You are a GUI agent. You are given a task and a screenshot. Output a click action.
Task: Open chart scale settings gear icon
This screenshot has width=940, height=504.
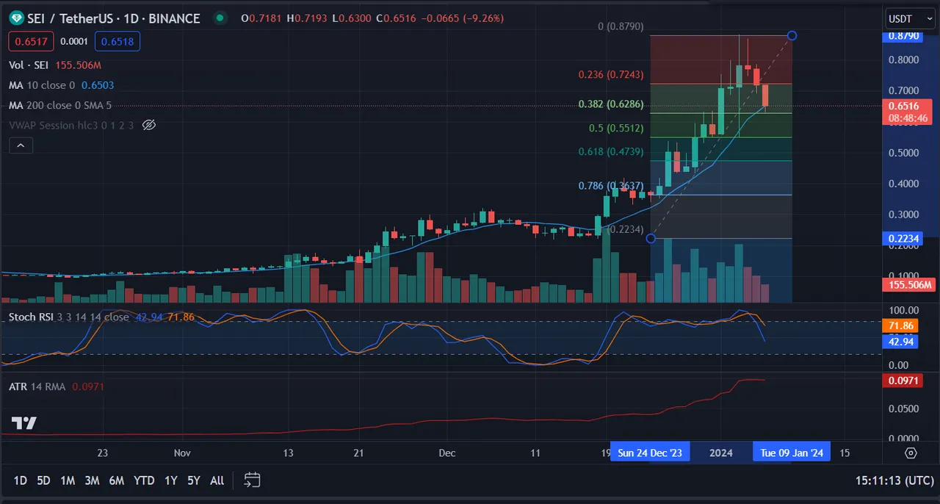pos(911,453)
